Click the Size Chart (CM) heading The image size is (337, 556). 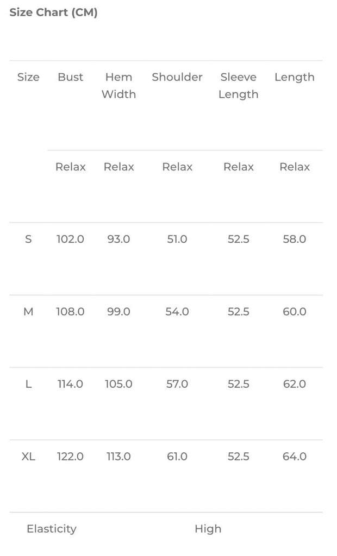[x=53, y=12]
